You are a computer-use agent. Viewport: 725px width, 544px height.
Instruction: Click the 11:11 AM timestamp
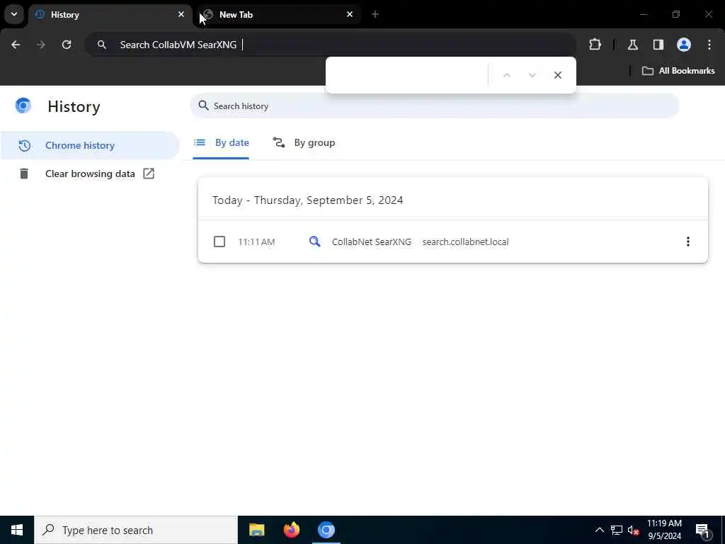256,242
